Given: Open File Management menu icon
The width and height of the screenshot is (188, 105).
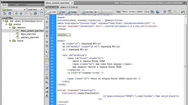Looking at the screenshot, I should click(152, 12).
